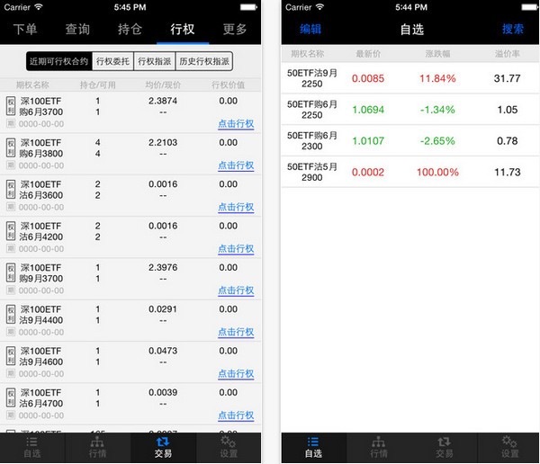Image resolution: width=540 pixels, height=464 pixels.
Task: Click average price 0.0291
Action: pyautogui.click(x=163, y=309)
